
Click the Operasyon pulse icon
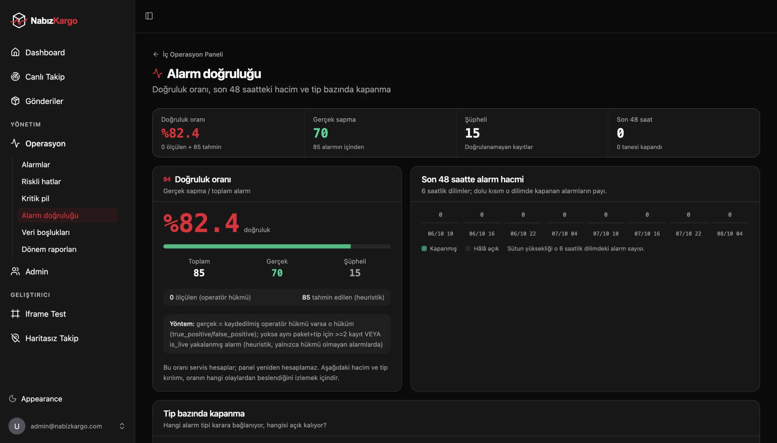pyautogui.click(x=15, y=143)
